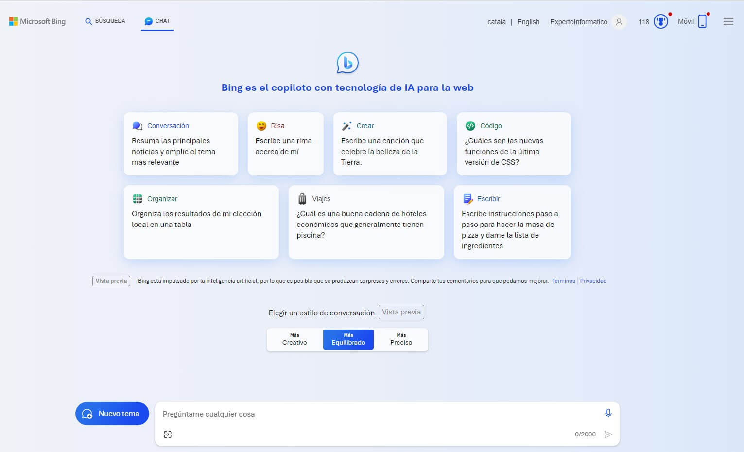Select the Risa rhyme suggestion card
The height and width of the screenshot is (452, 744).
tap(286, 144)
